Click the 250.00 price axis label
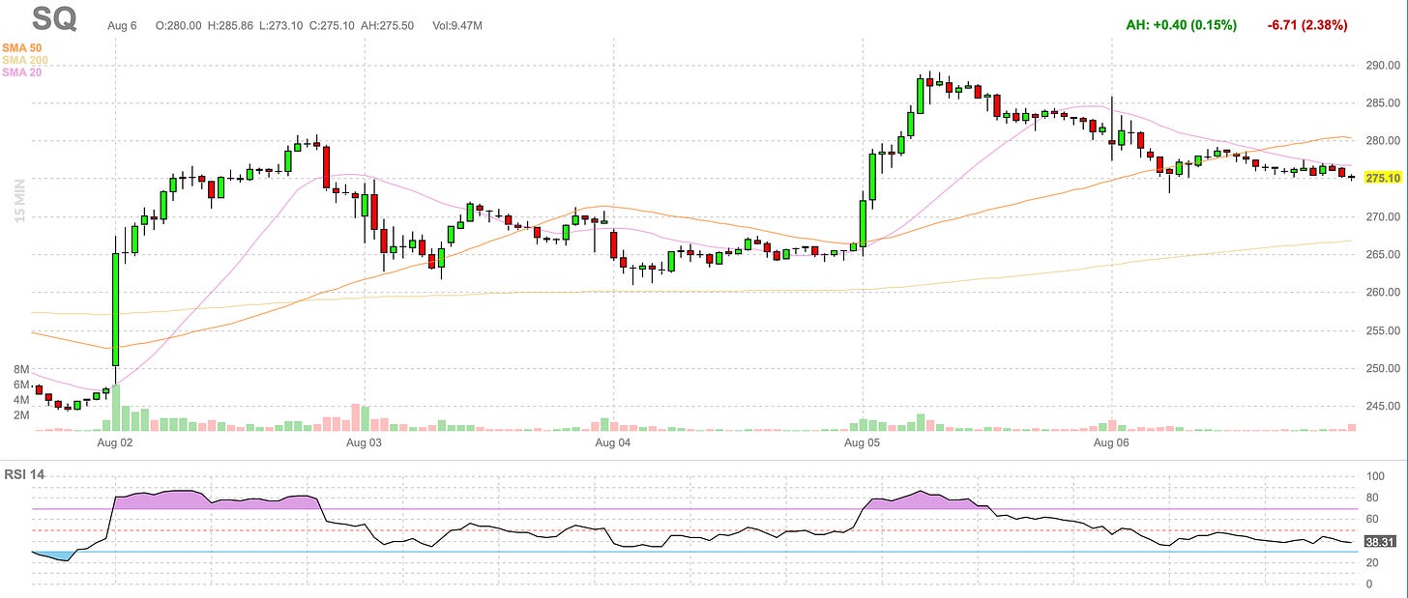Image resolution: width=1408 pixels, height=598 pixels. point(1383,368)
